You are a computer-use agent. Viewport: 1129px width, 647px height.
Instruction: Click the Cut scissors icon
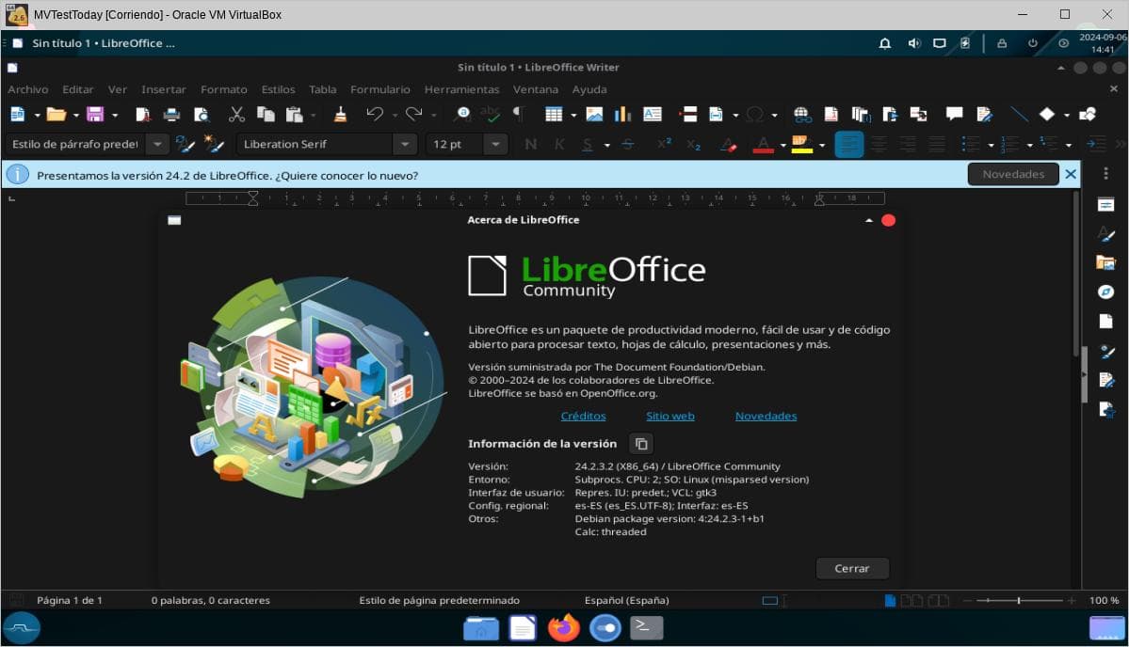[236, 115]
